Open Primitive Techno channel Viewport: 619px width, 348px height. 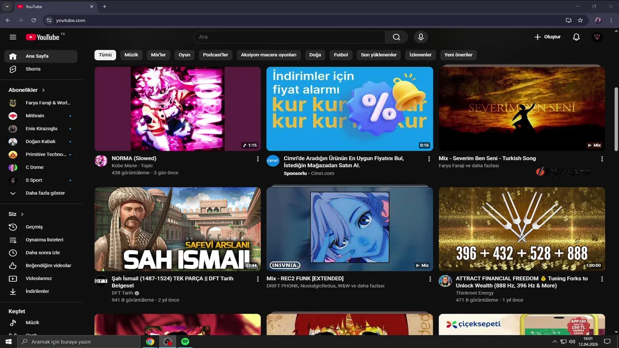tap(41, 155)
